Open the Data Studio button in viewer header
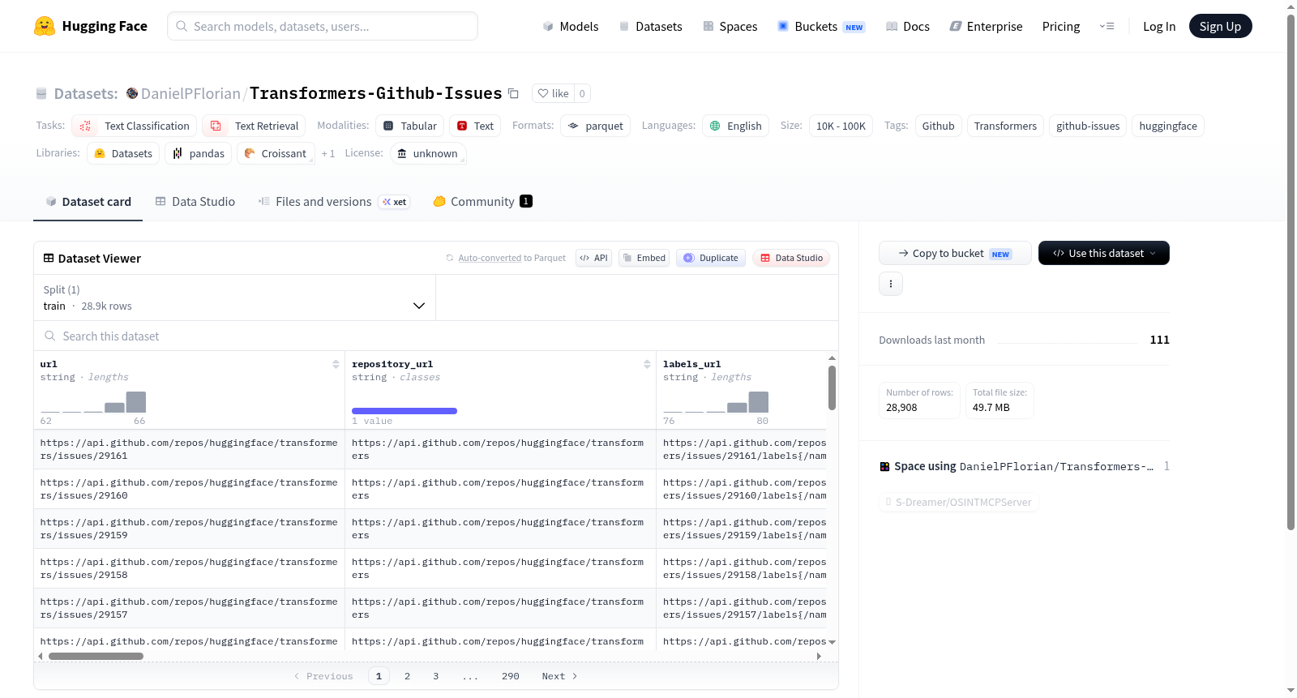Viewport: 1297px width, 698px height. [x=791, y=258]
